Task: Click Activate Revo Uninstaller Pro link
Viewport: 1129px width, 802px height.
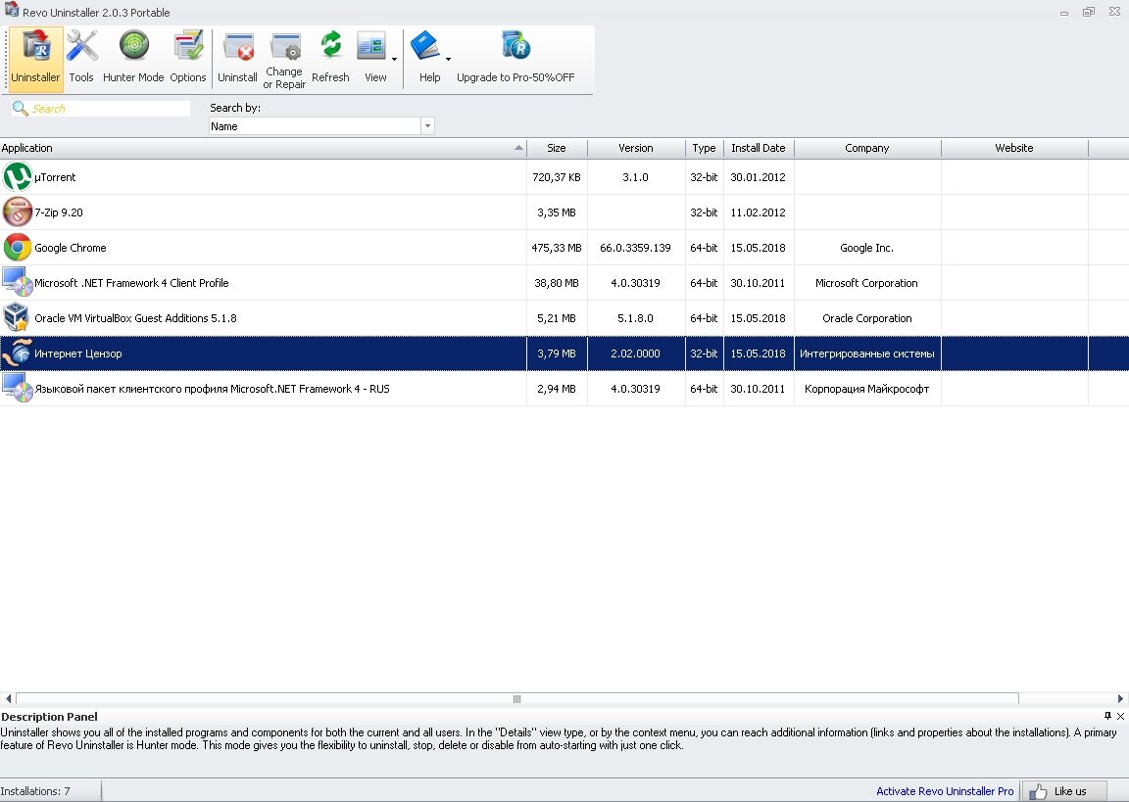Action: coord(945,791)
